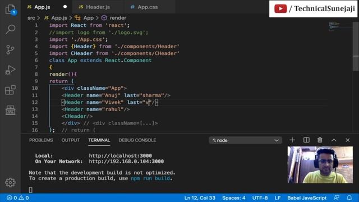Click the 'npm run build' terminal text
359x202 pixels.
150,178
